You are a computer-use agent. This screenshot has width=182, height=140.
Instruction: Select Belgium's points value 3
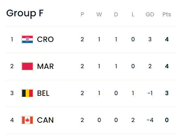[x=167, y=93]
